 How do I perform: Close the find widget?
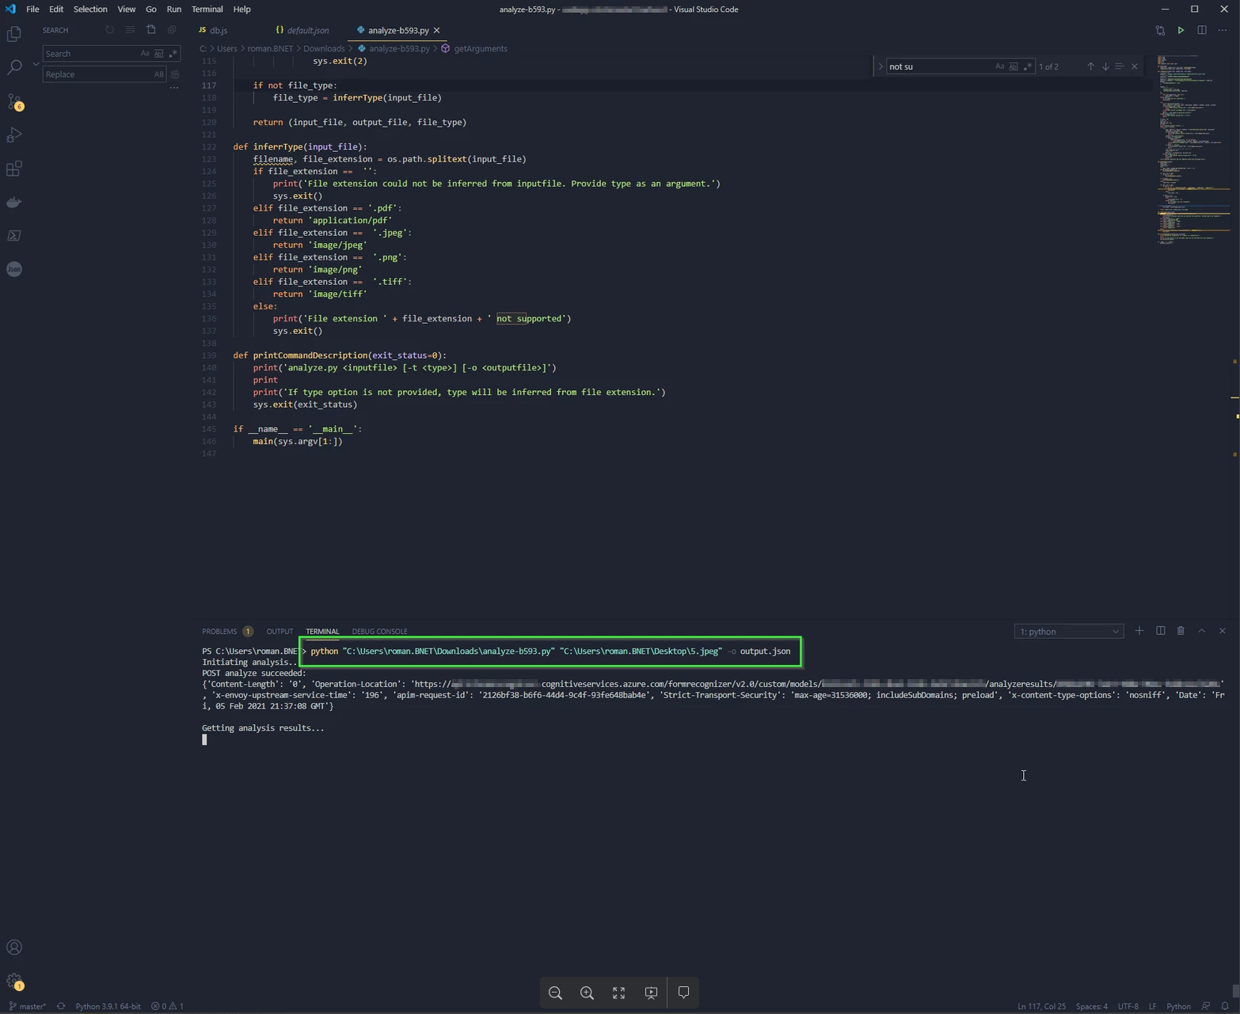tap(1135, 66)
